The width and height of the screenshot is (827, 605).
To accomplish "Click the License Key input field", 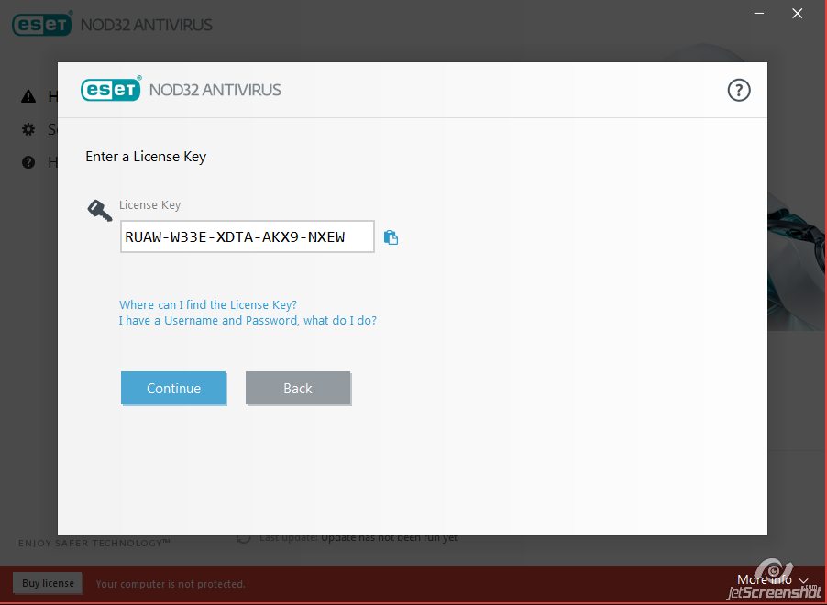I will coord(248,236).
